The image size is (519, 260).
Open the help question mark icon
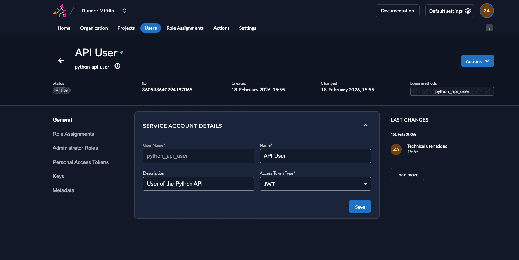pos(489,28)
